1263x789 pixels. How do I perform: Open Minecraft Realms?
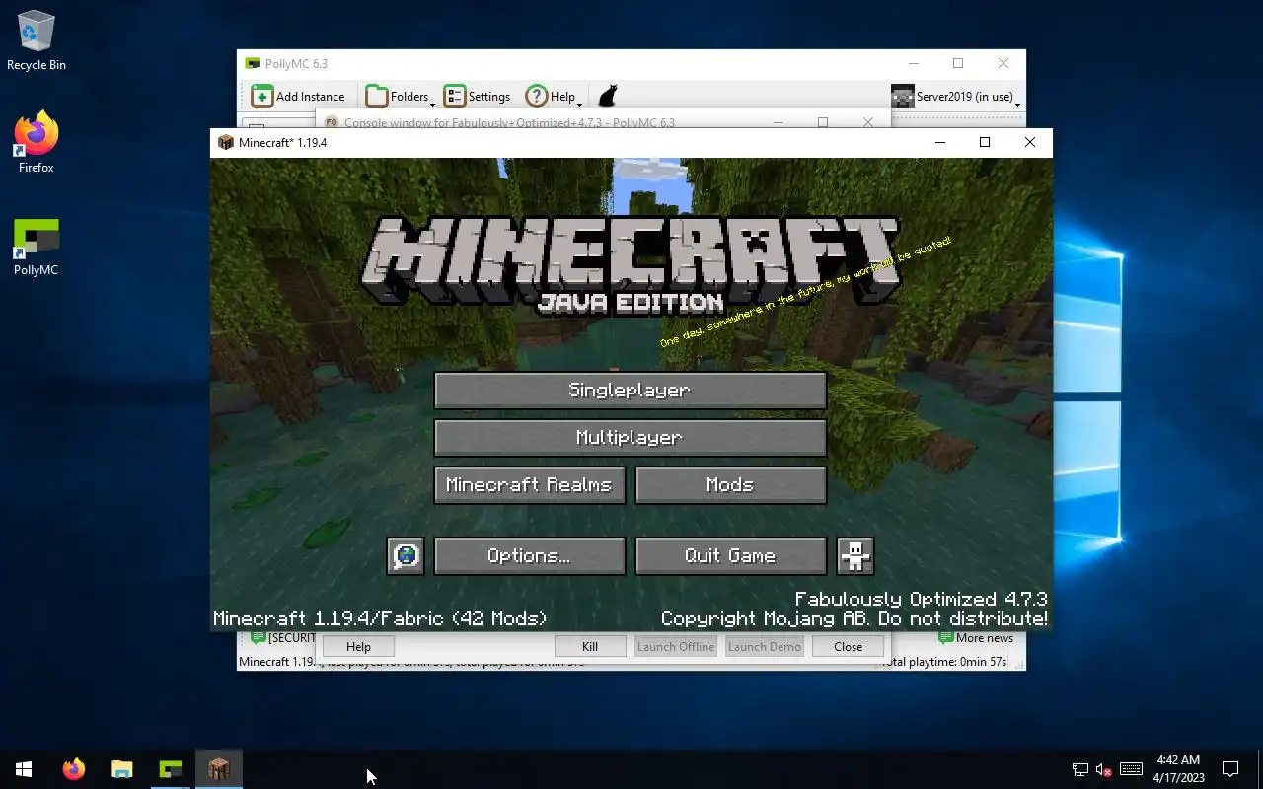pos(530,484)
